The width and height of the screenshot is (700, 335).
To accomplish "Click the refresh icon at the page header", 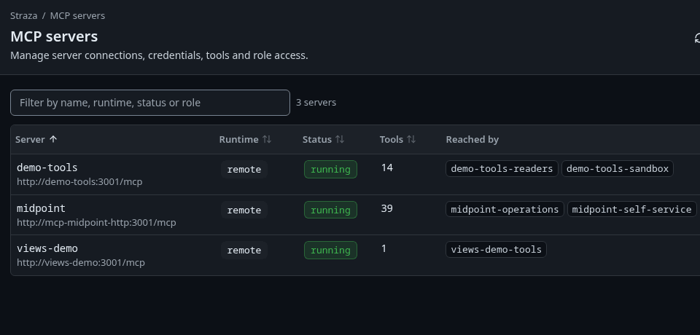I will point(697,39).
